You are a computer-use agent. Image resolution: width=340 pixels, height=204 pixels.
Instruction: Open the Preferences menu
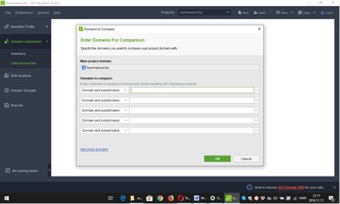click(24, 12)
